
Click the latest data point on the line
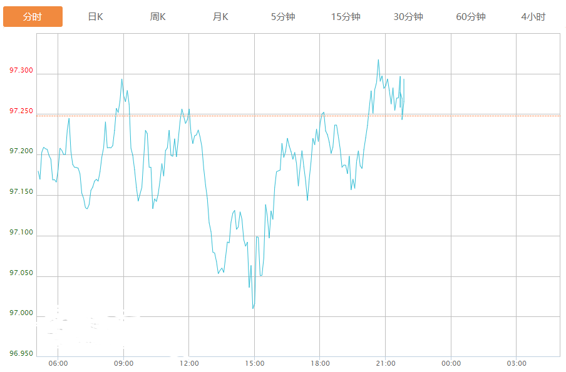(x=404, y=79)
